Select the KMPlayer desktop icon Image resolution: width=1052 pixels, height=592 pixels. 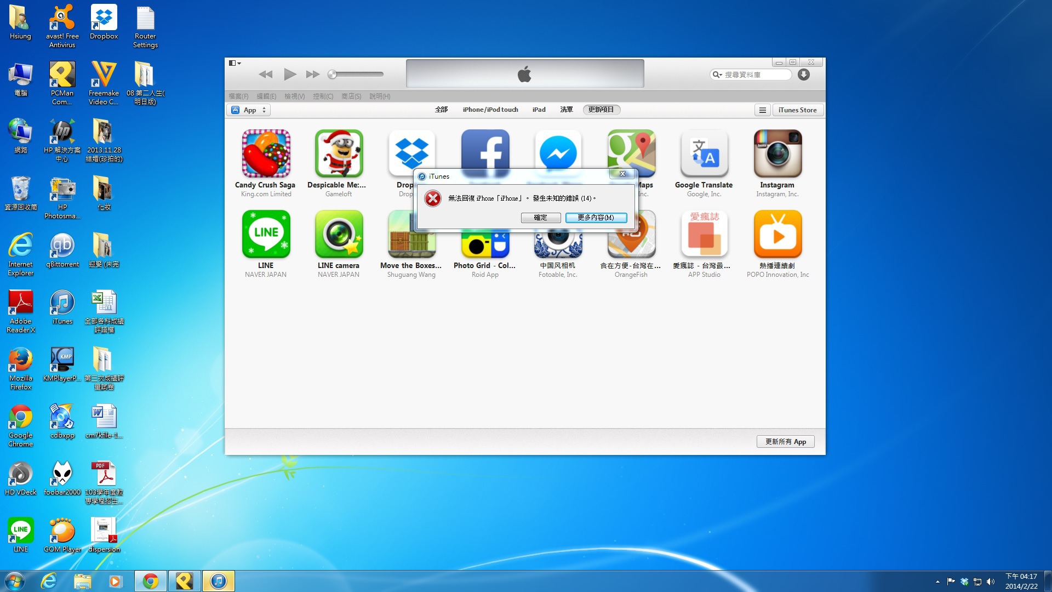(x=62, y=365)
